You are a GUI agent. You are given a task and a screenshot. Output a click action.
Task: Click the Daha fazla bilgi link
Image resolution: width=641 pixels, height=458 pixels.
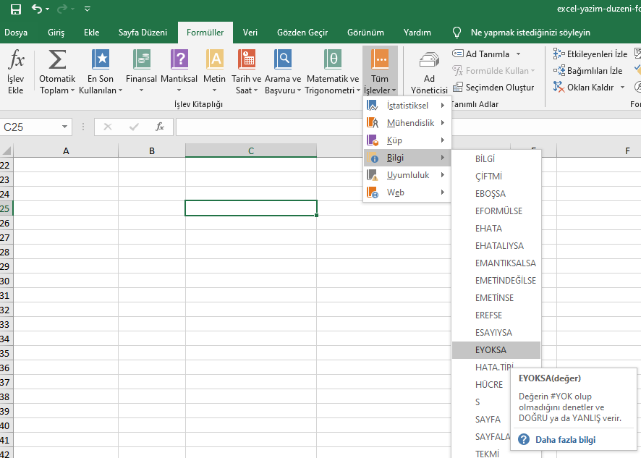tap(565, 440)
